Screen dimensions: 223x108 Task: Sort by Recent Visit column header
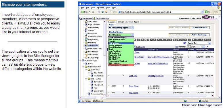point(202,50)
